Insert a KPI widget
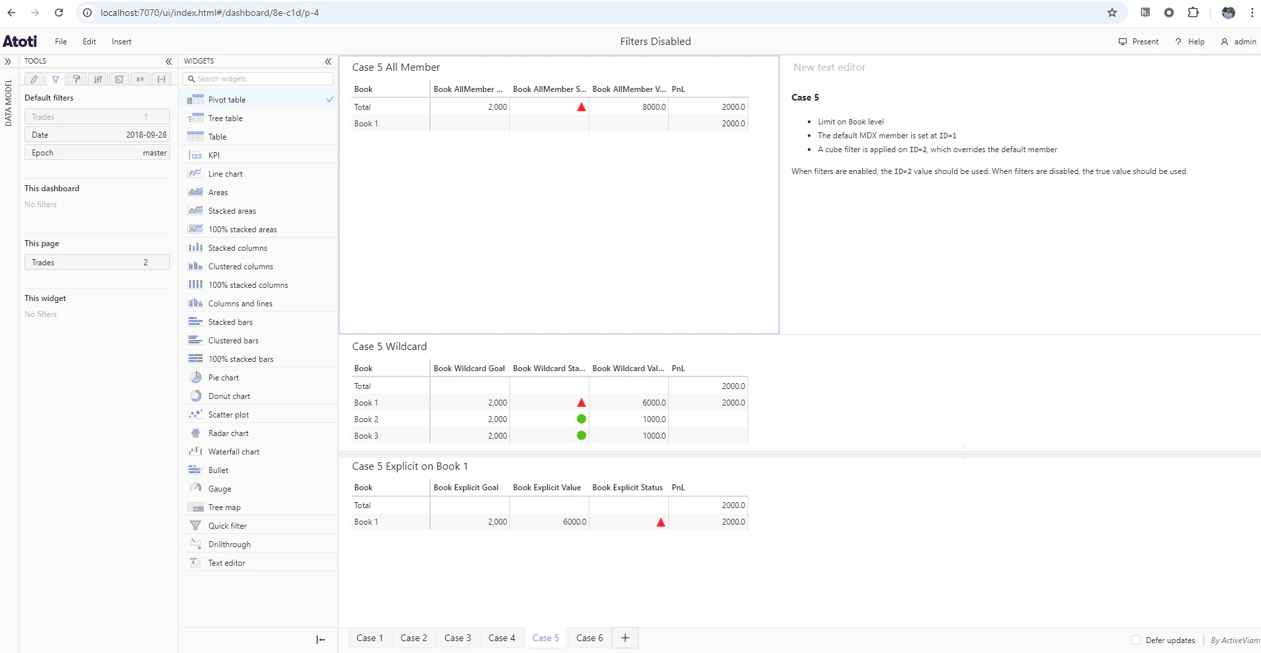The image size is (1261, 653). tap(259, 155)
